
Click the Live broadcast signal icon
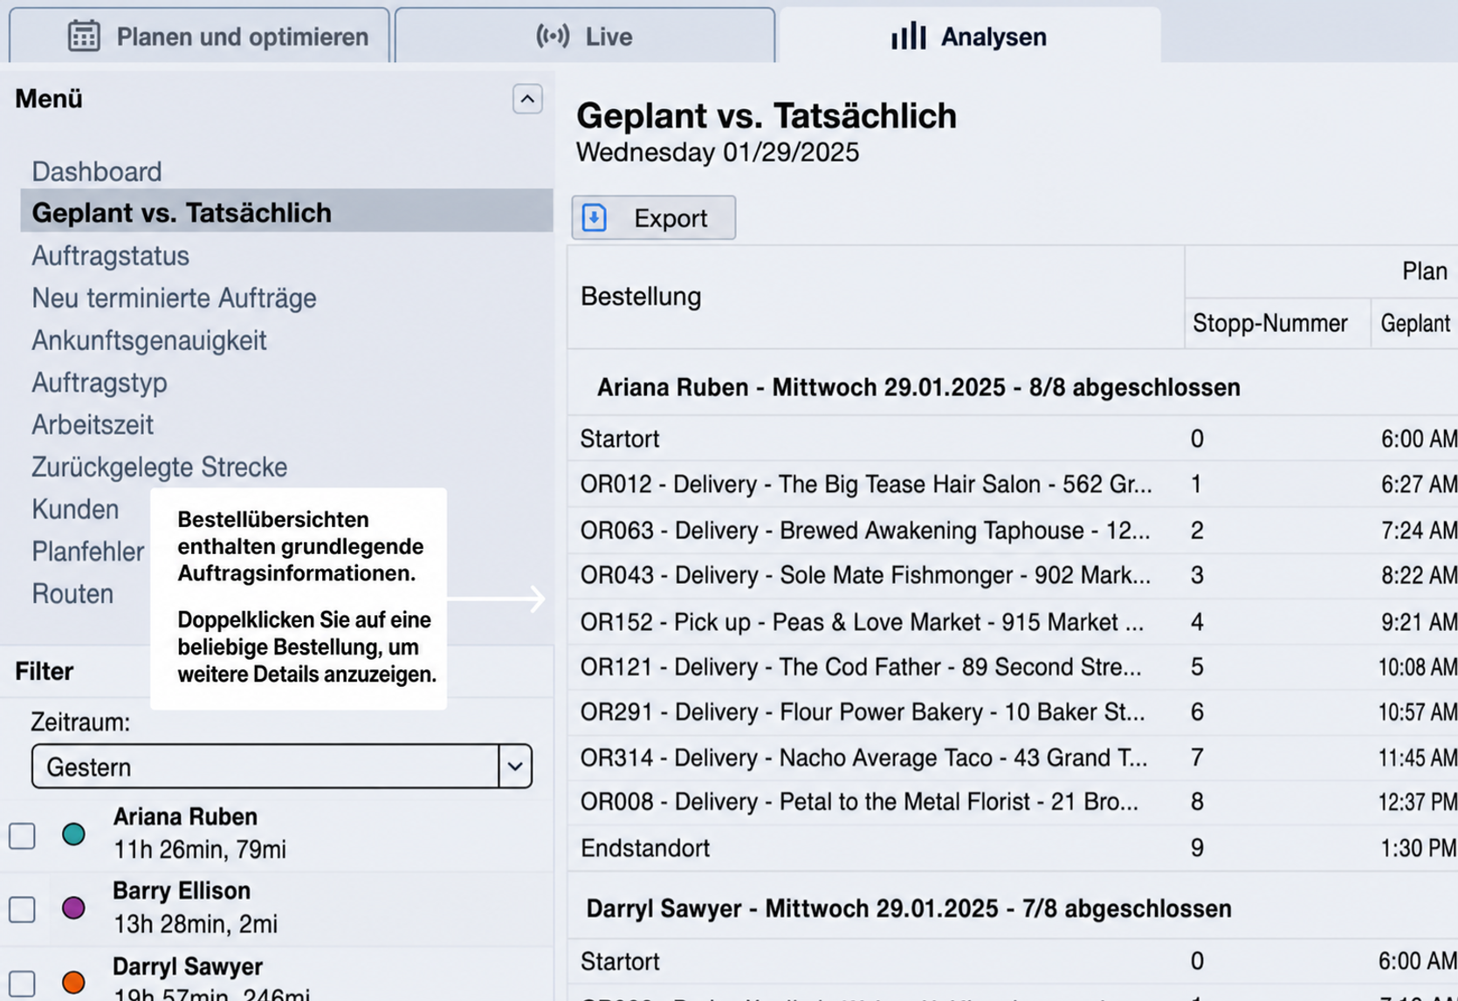[x=553, y=36]
